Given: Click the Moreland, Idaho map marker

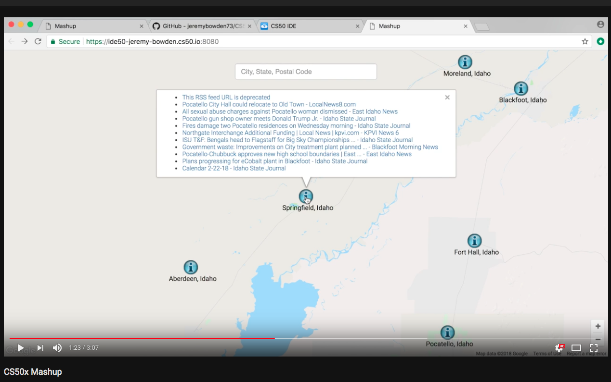Looking at the screenshot, I should pyautogui.click(x=465, y=62).
